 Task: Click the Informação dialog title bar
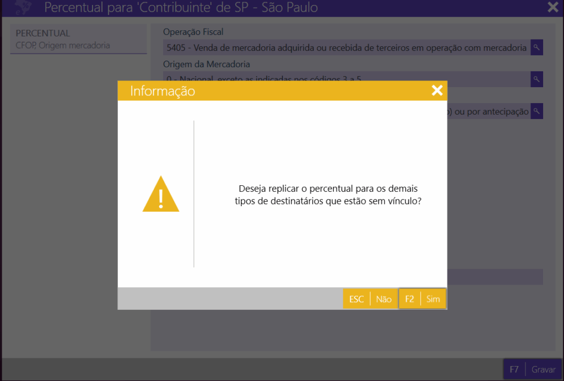click(x=275, y=91)
